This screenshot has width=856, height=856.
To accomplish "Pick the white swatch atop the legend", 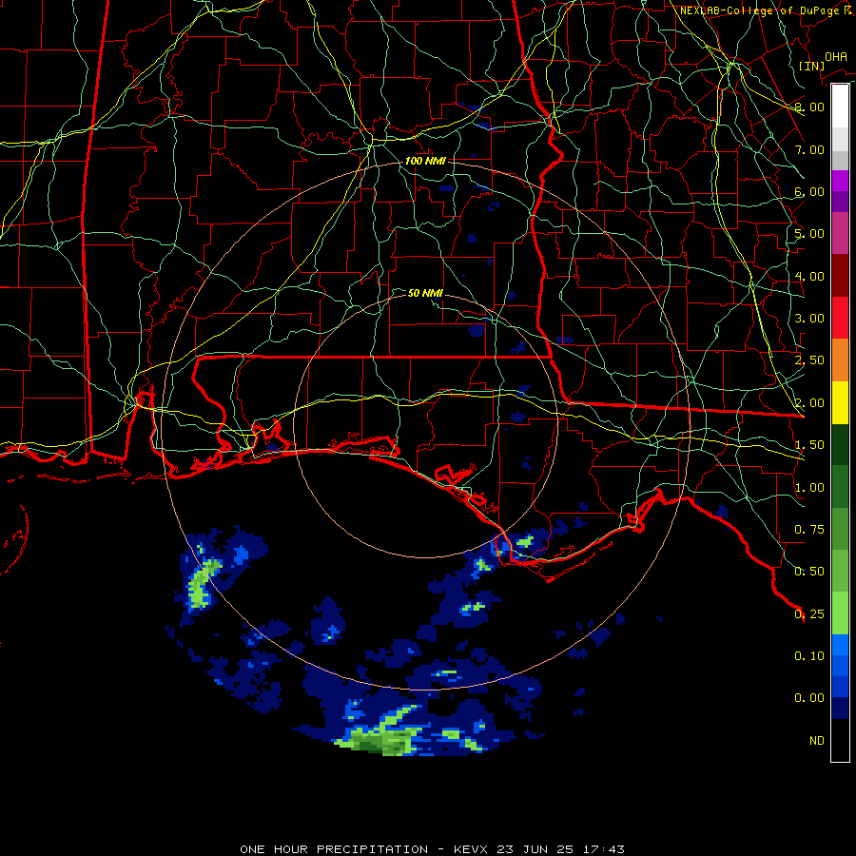I will 840,107.
